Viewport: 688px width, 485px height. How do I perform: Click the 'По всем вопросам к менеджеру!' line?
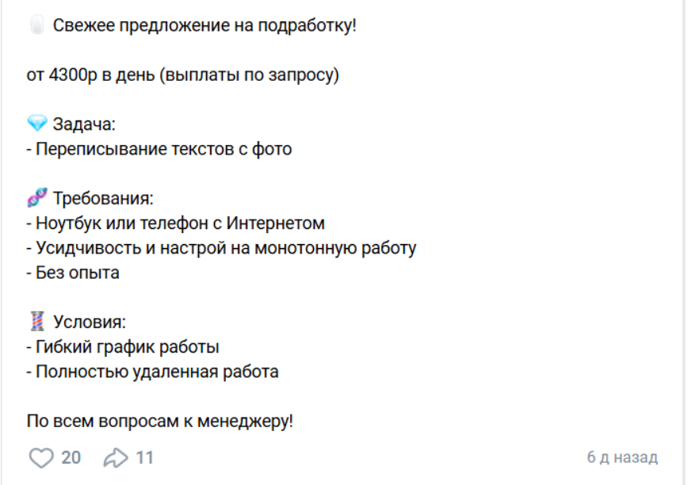pyautogui.click(x=160, y=421)
